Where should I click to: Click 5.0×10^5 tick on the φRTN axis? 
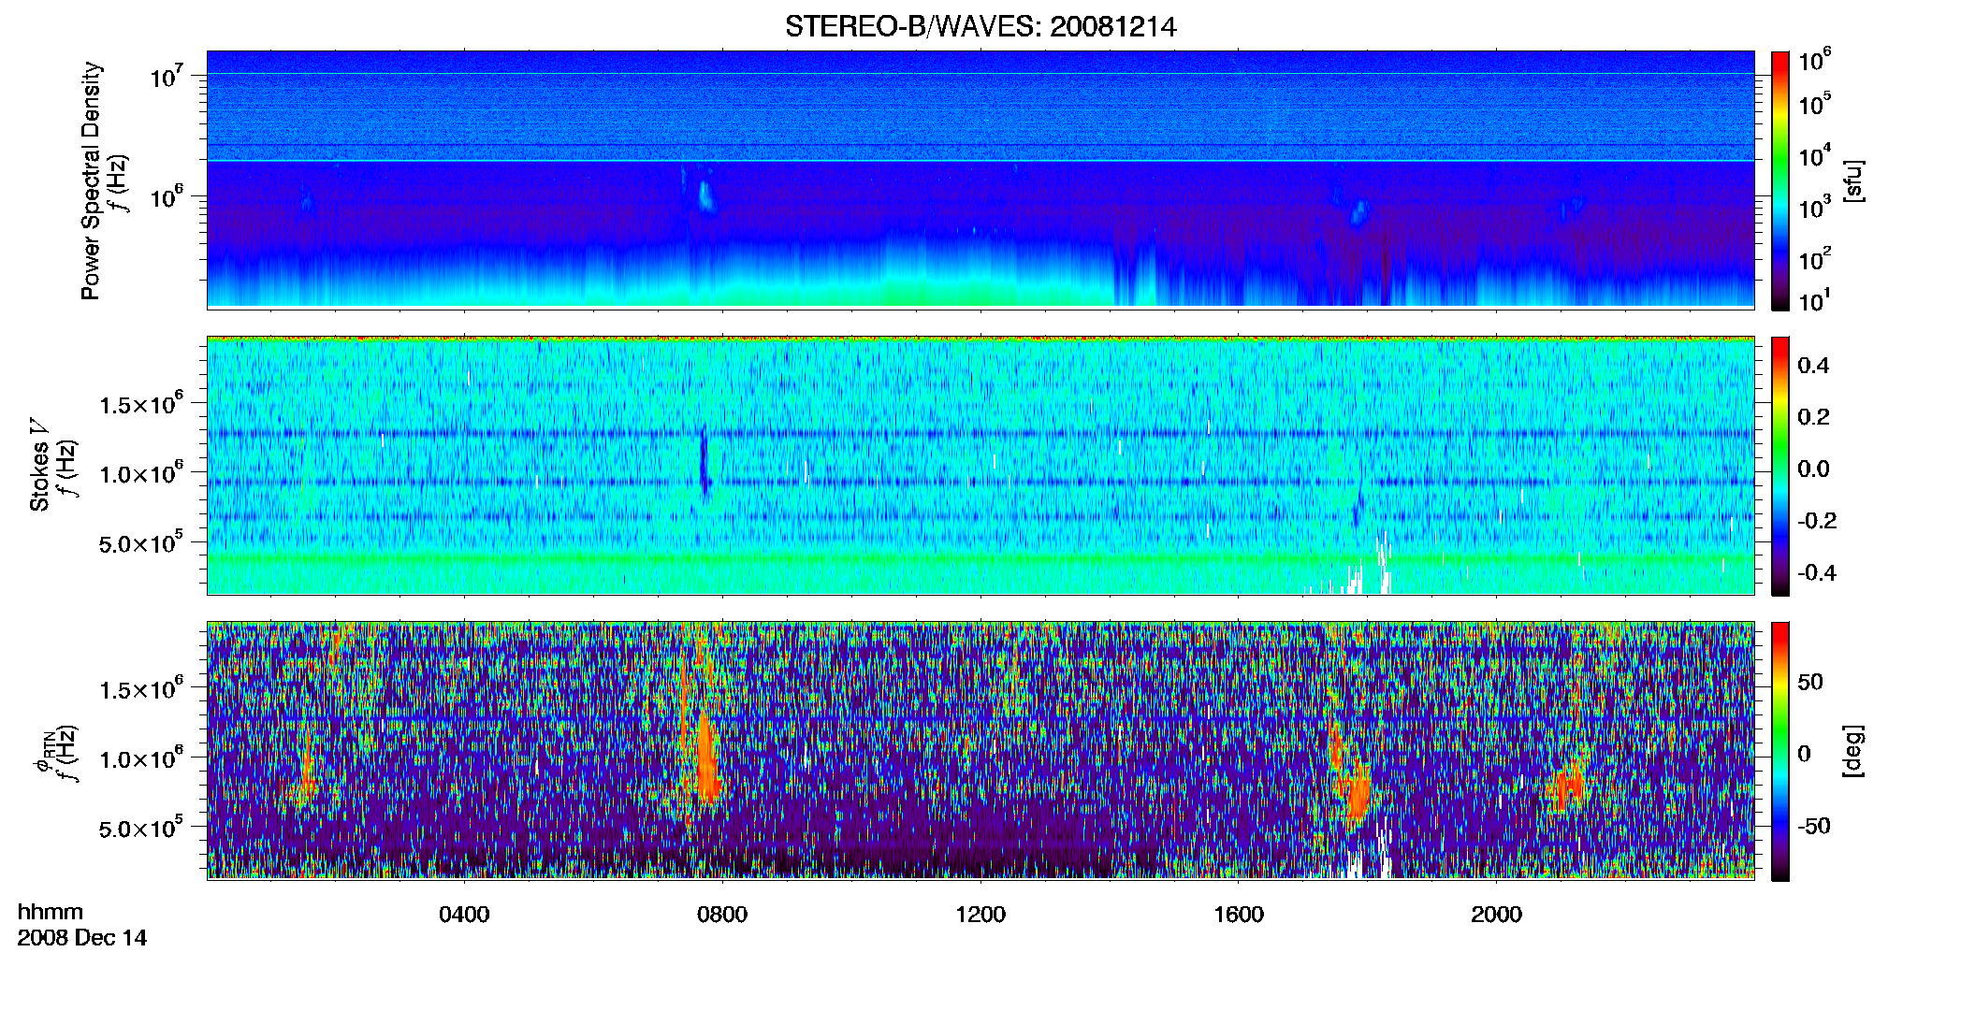(141, 827)
